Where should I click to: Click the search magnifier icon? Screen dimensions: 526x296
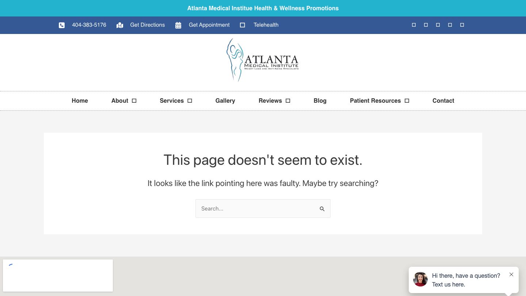(322, 209)
